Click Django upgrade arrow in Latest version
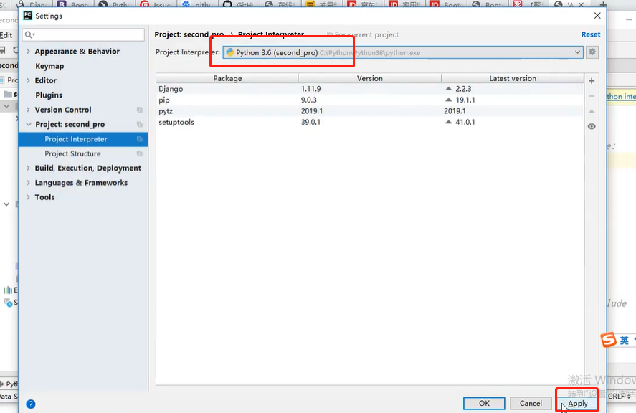636x413 pixels. tap(448, 88)
